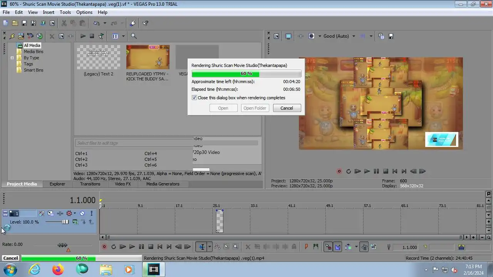Open the Insert menu

(x=49, y=12)
